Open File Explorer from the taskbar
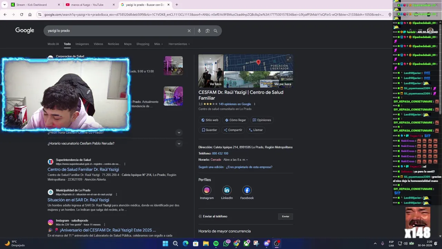Screen dimensions: 442x249 (206, 243)
